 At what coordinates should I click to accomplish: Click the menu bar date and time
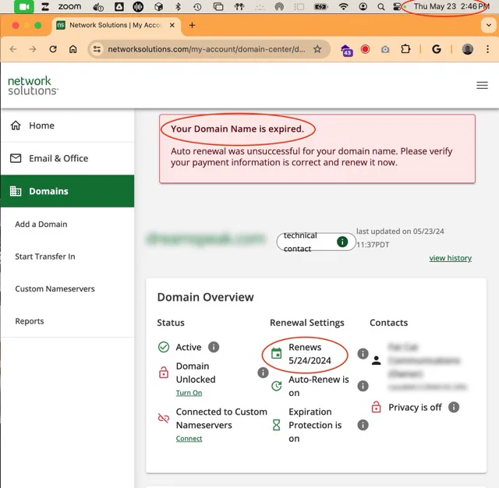click(x=451, y=6)
